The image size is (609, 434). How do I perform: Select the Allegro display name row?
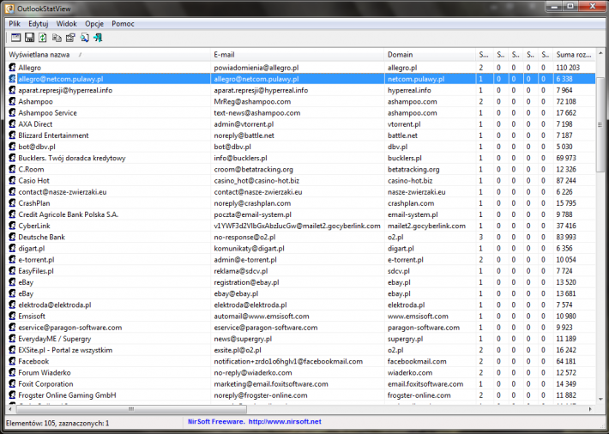pos(29,68)
